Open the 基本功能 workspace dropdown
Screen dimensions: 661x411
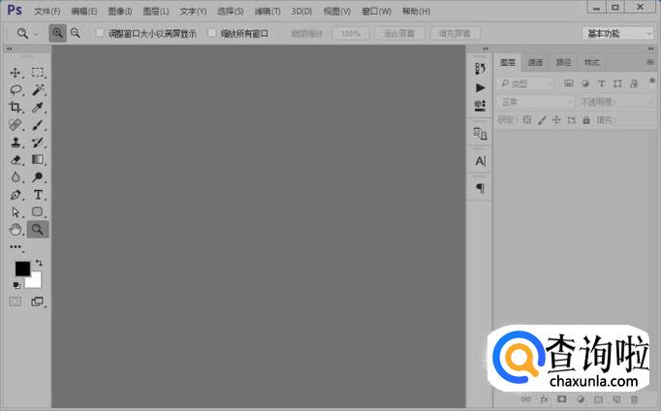point(619,33)
